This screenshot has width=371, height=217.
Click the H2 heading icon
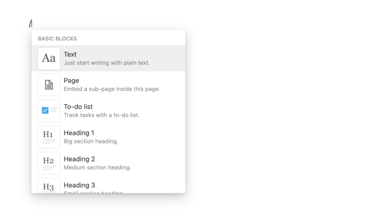click(49, 163)
